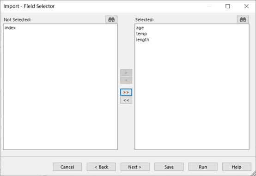Close the Import - Field Selector dialog

click(x=246, y=6)
